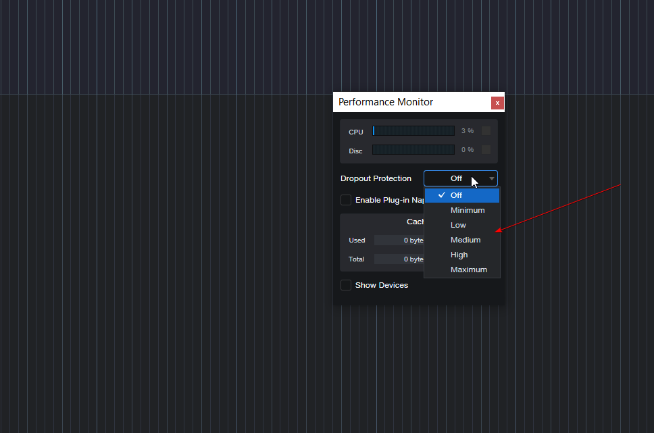This screenshot has height=433, width=654.
Task: Choose High dropout protection
Action: click(461, 255)
